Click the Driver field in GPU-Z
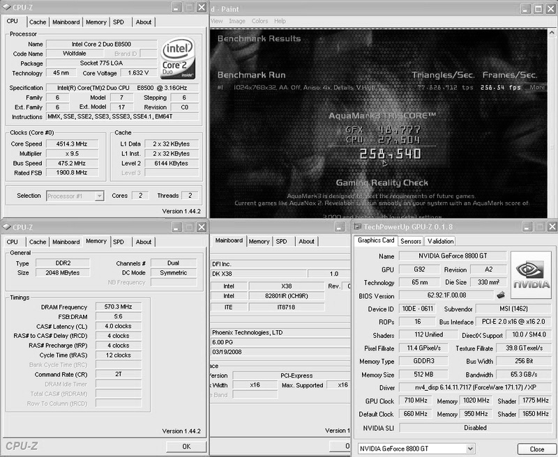 click(476, 387)
